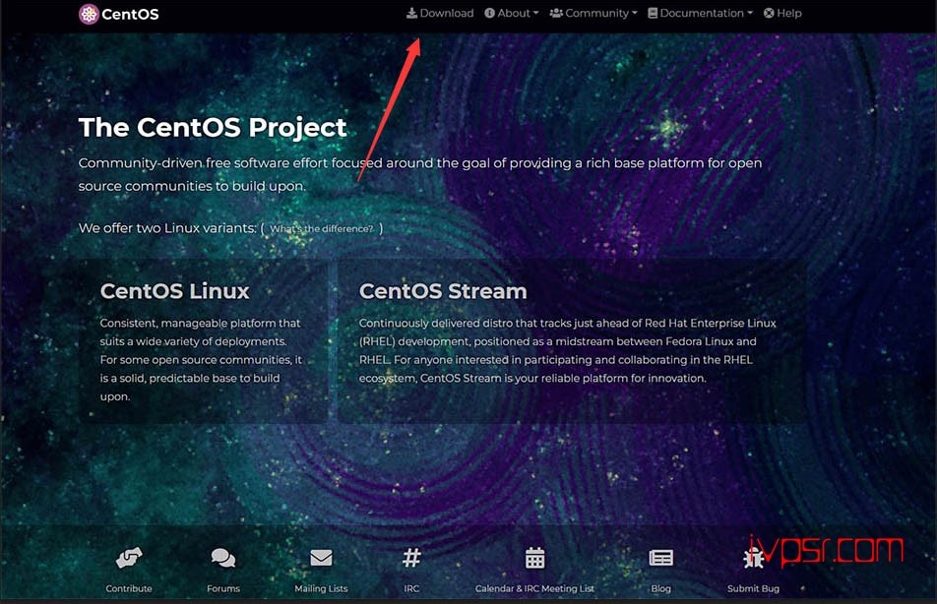Open the Blog text link
Image resolution: width=937 pixels, height=604 pixels.
pyautogui.click(x=661, y=588)
